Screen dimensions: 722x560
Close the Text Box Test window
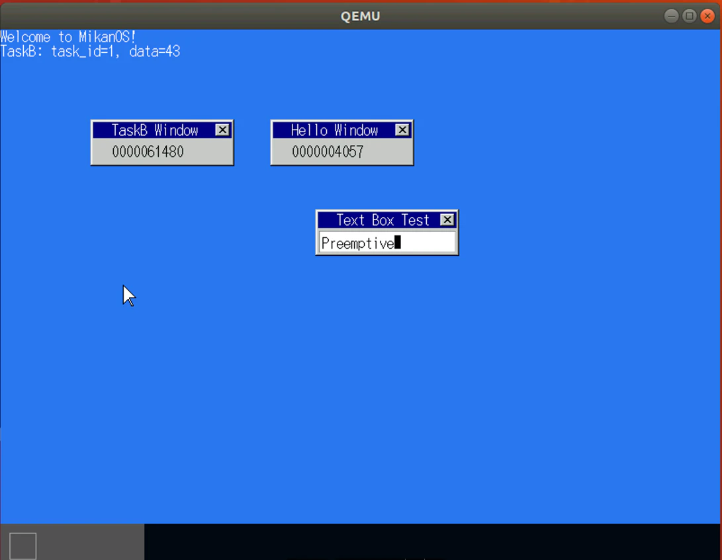[447, 220]
